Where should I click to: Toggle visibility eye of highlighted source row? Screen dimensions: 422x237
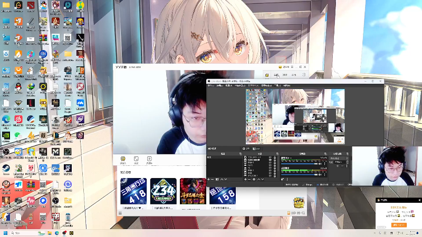270,160
